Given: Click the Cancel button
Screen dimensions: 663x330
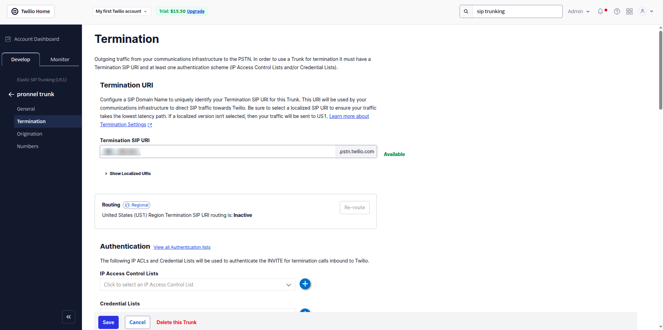Looking at the screenshot, I should coord(137,322).
